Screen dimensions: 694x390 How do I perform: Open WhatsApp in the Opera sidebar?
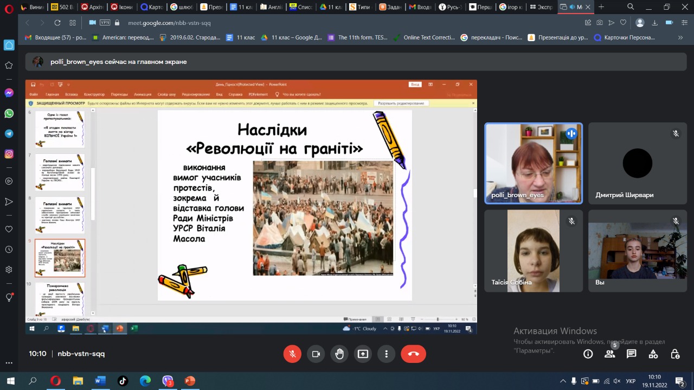point(9,113)
